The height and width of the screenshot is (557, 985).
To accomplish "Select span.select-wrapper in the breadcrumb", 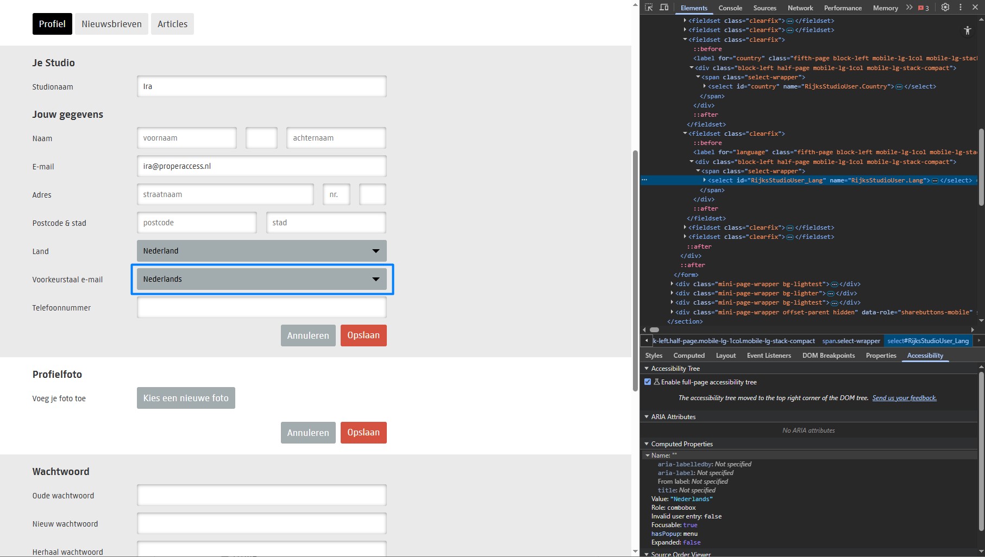I will pyautogui.click(x=851, y=341).
